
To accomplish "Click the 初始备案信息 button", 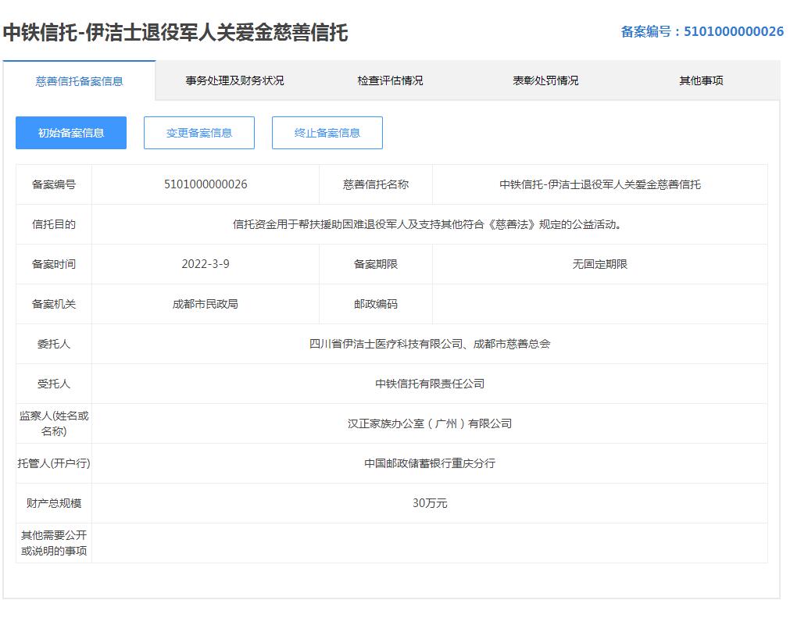I will [71, 133].
